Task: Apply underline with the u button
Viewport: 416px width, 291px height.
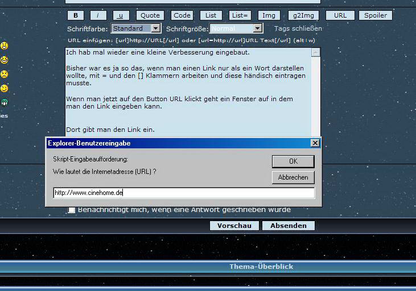Action: [x=121, y=15]
